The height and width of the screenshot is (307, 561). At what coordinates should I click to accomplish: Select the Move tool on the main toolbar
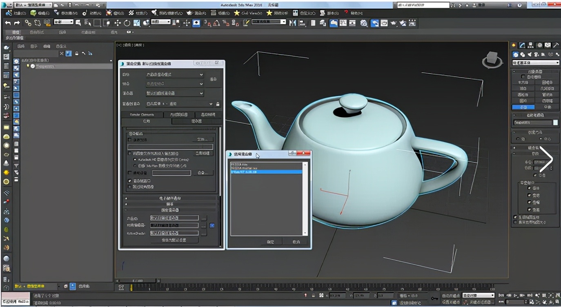tap(118, 23)
